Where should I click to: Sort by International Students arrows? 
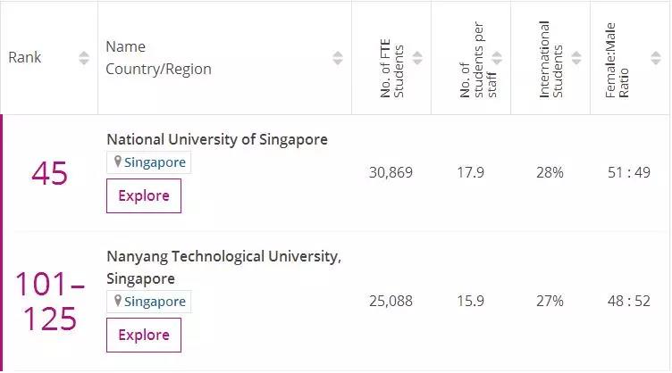point(576,58)
